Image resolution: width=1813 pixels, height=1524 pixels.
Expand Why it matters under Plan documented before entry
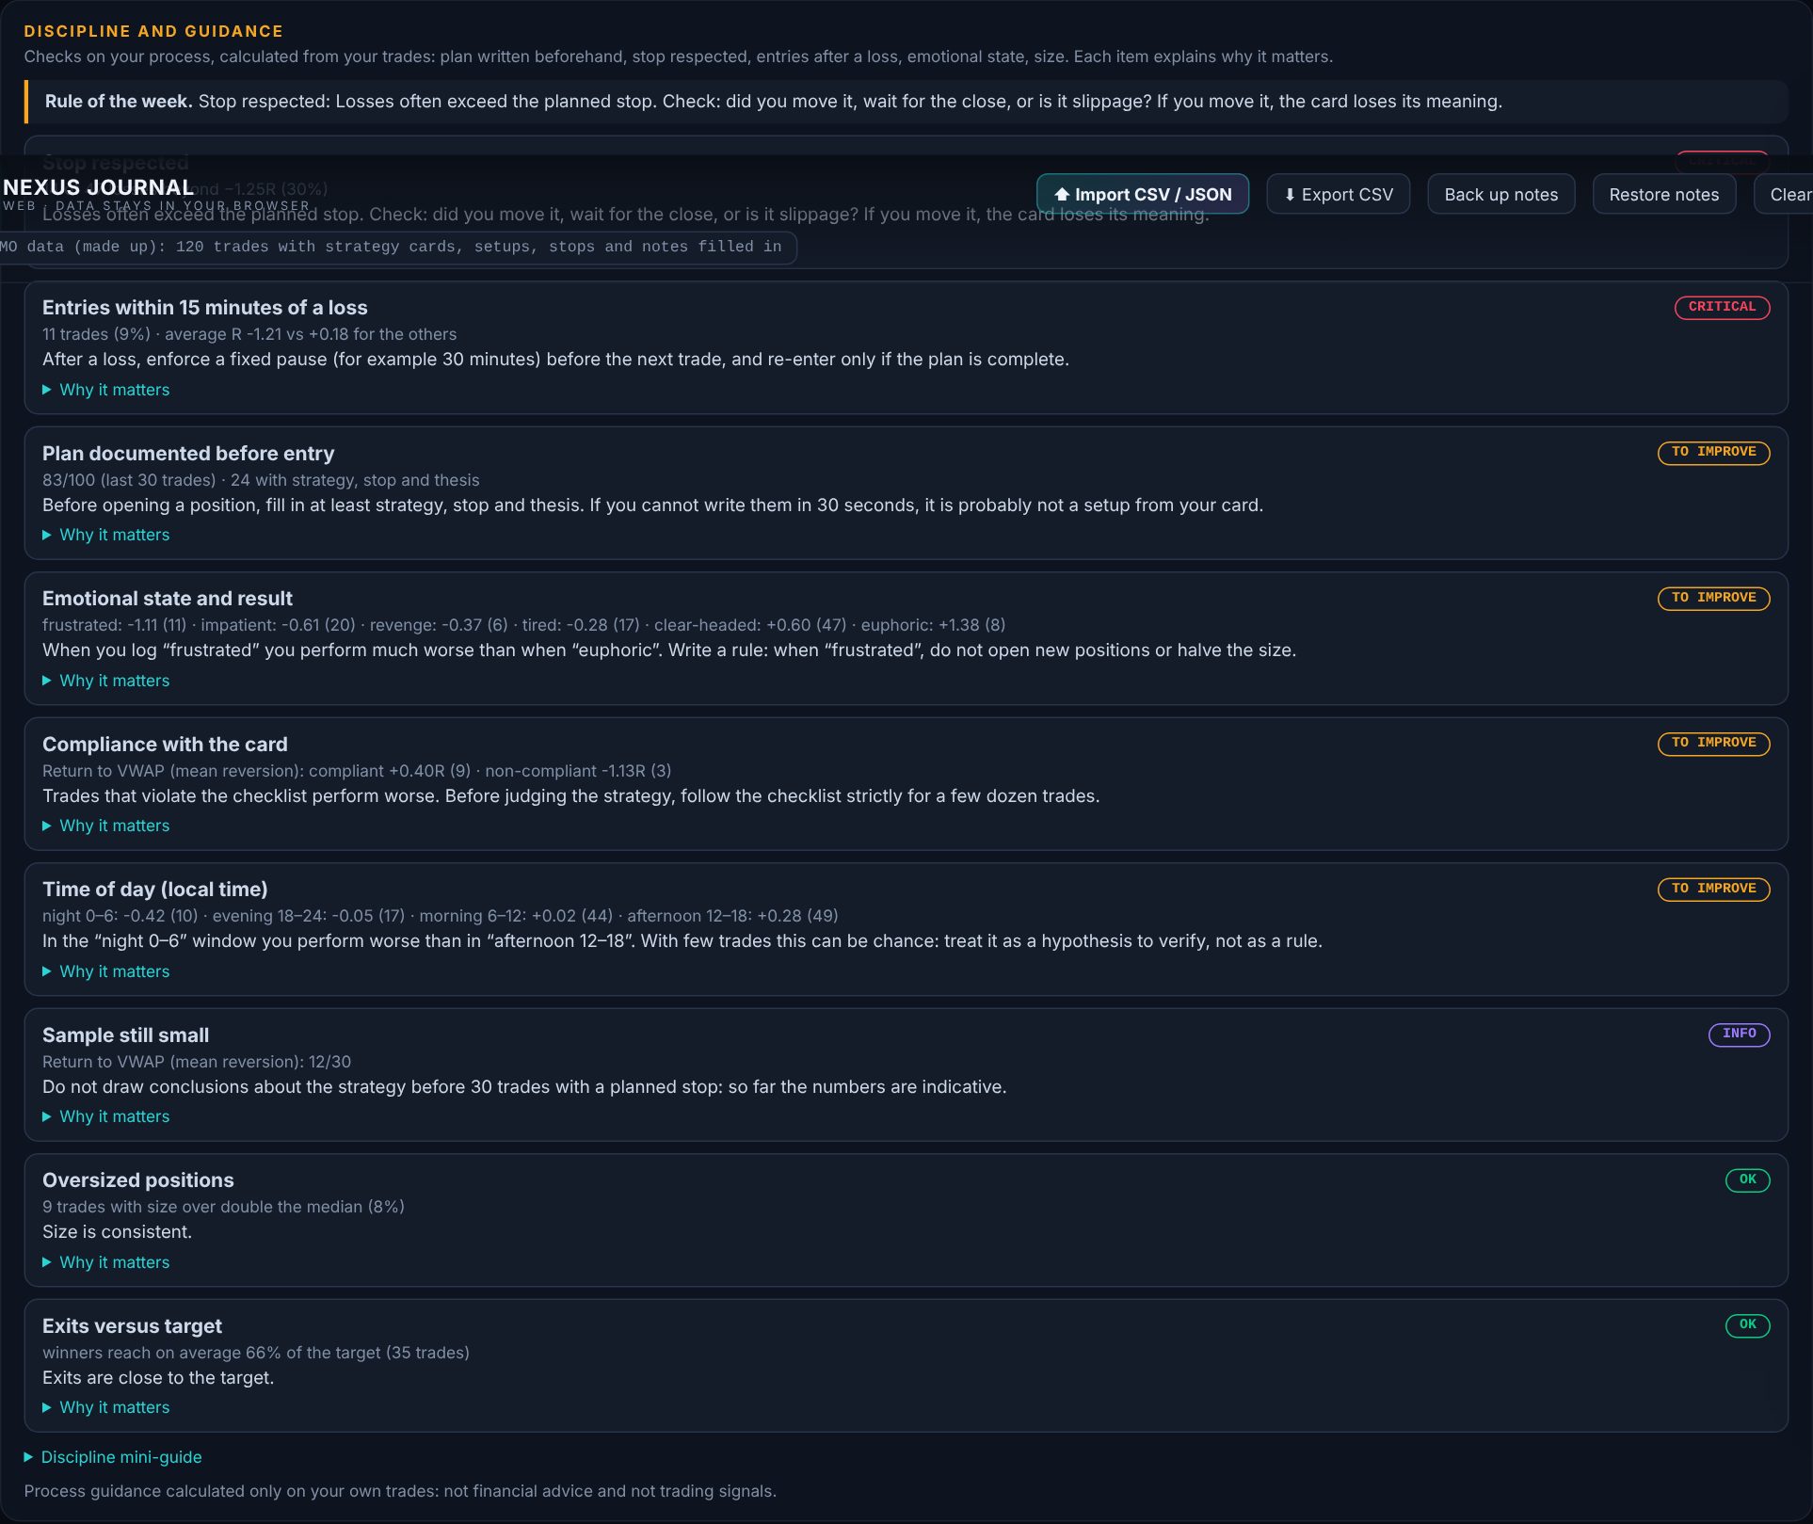click(x=105, y=535)
